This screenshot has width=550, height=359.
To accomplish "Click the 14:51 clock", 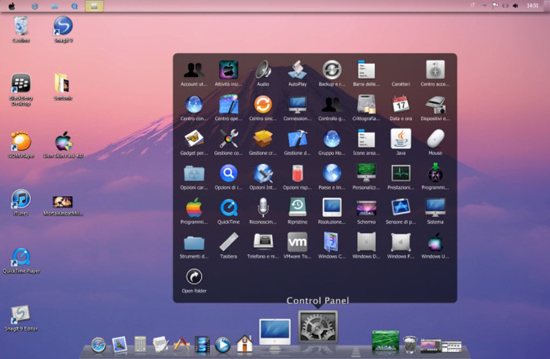I will point(532,5).
